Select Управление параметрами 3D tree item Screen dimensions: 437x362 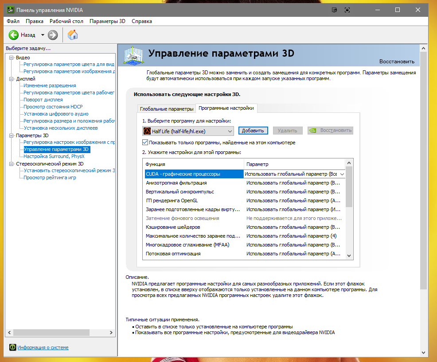(56, 149)
